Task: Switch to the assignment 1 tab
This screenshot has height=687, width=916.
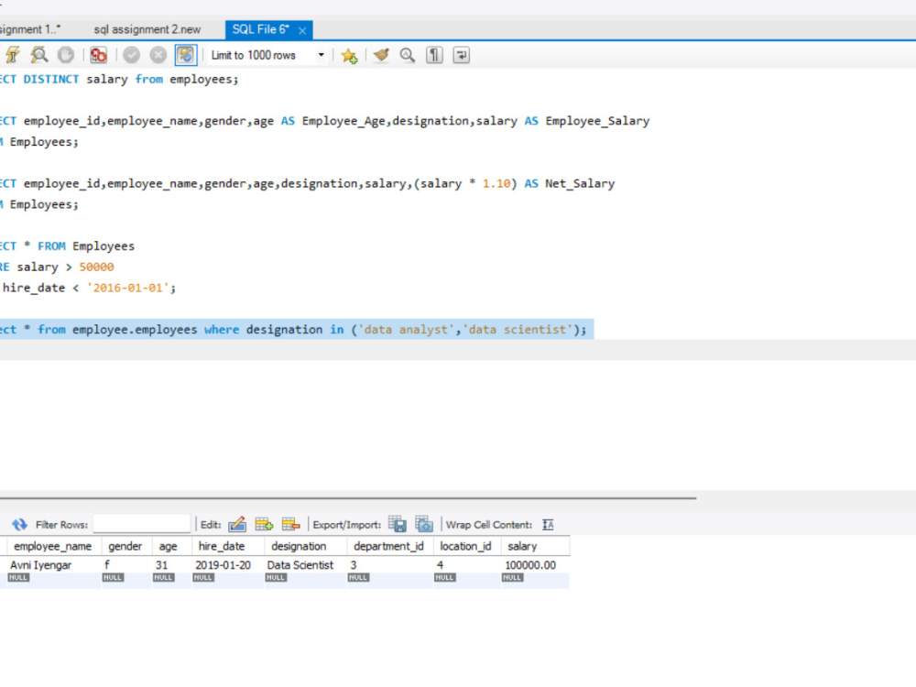Action: (30, 30)
